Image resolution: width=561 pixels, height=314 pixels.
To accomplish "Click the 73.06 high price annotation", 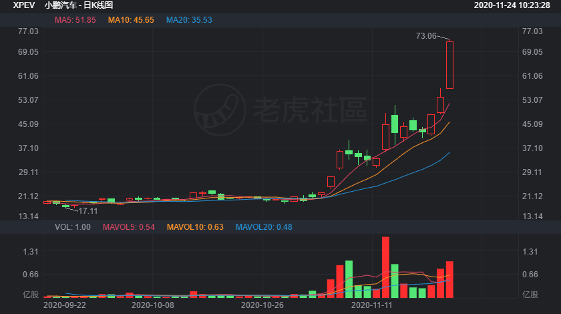I will click(426, 36).
